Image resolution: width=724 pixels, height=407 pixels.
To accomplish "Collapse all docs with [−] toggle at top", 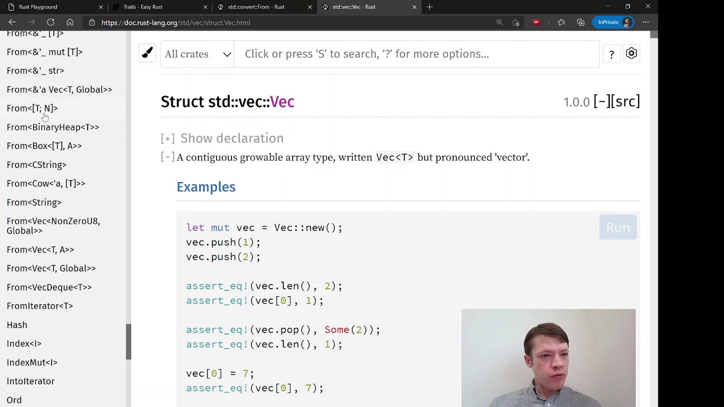I will click(x=601, y=102).
